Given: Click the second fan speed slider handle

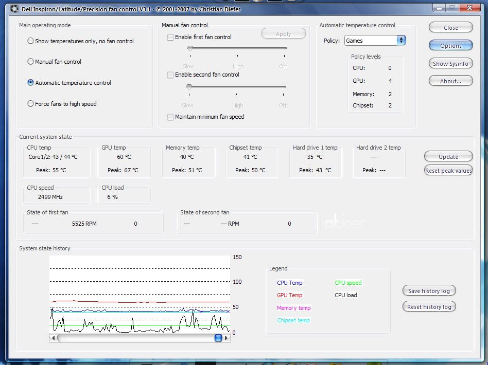Looking at the screenshot, I should click(x=189, y=87).
